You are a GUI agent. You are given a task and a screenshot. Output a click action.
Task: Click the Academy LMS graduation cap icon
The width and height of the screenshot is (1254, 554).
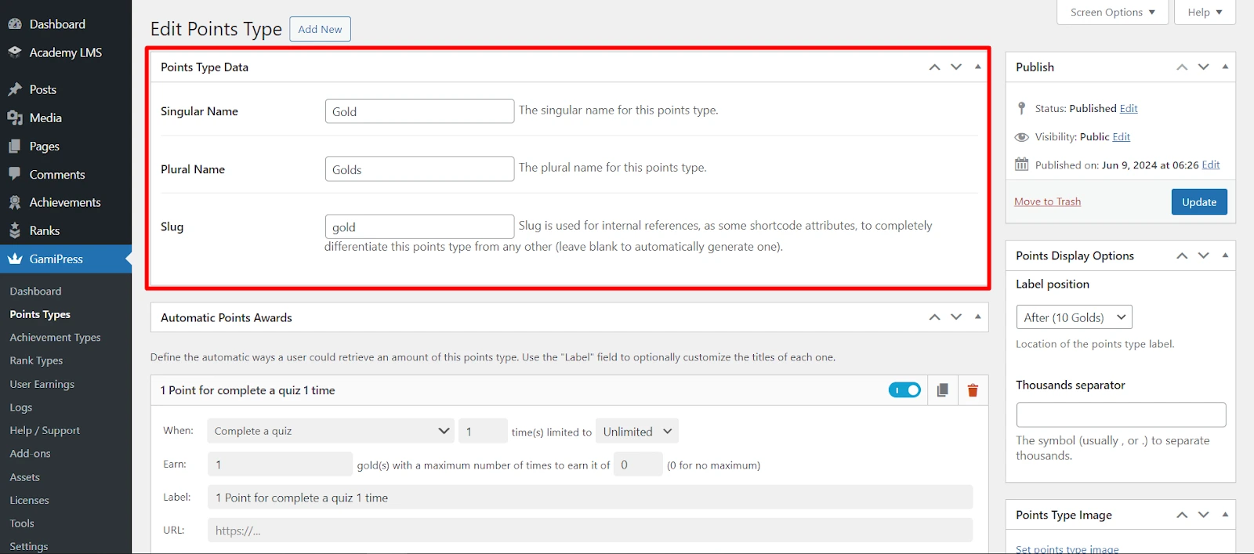click(15, 53)
